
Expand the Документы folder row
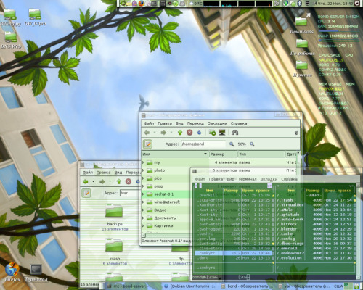point(144,218)
